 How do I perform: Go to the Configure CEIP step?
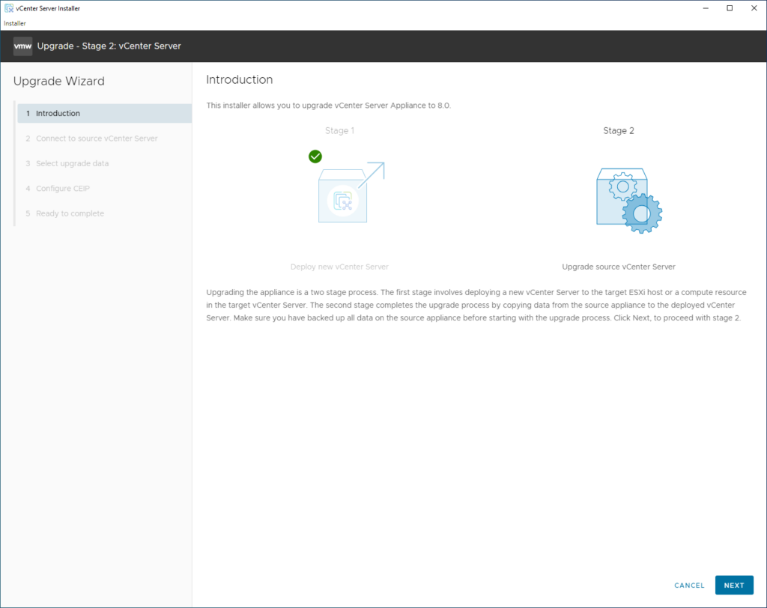(63, 189)
